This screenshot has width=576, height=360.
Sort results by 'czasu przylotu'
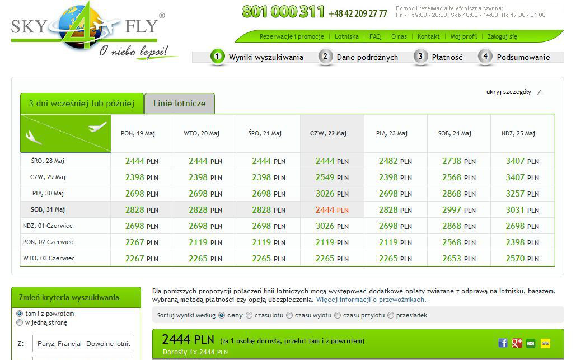[x=338, y=315]
